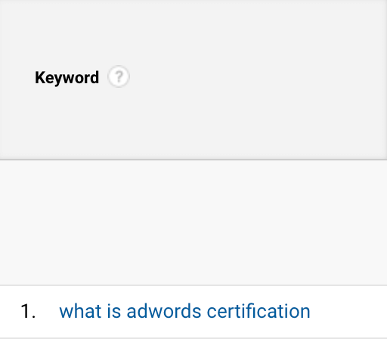This screenshot has width=387, height=339.
Task: Click the bold Keyword header label
Action: [x=67, y=78]
